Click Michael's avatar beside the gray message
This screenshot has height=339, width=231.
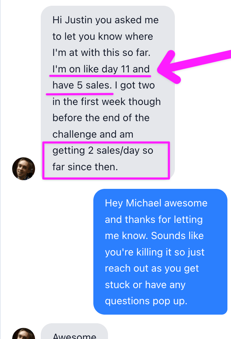click(x=24, y=168)
